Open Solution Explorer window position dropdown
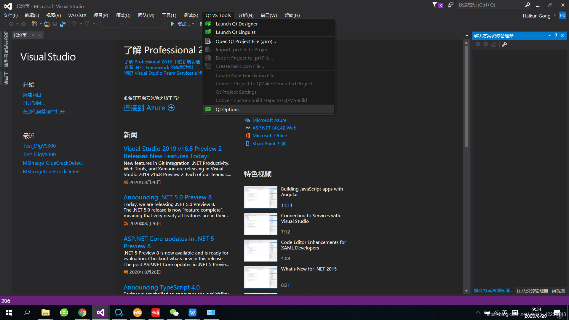 (x=550, y=36)
